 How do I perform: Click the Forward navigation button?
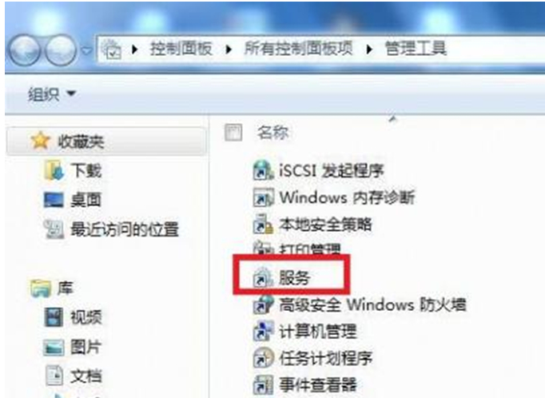[62, 50]
